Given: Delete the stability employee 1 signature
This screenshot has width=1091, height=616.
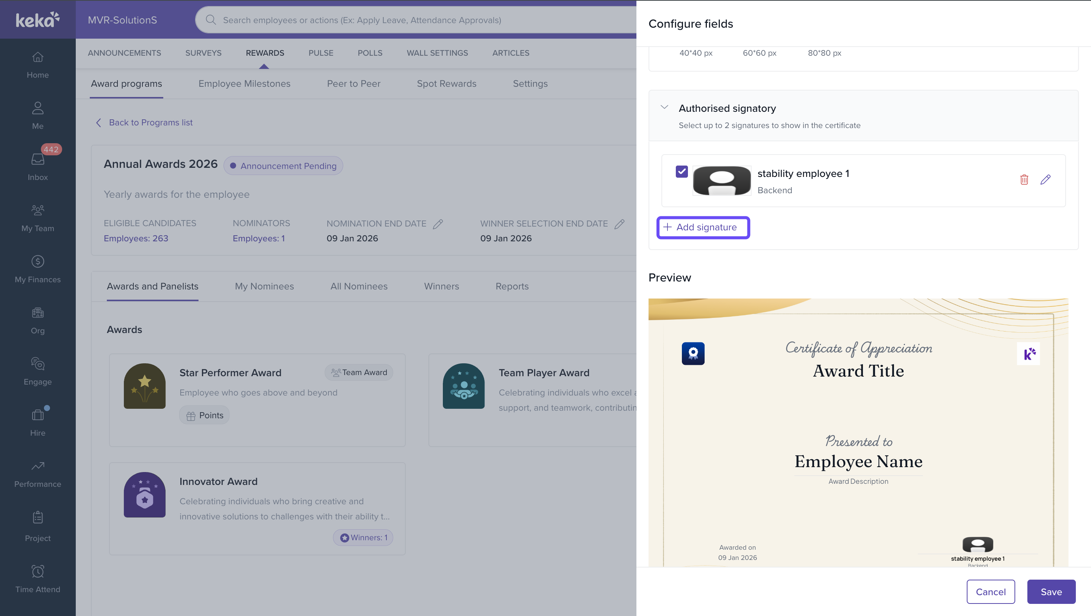Looking at the screenshot, I should (x=1024, y=180).
